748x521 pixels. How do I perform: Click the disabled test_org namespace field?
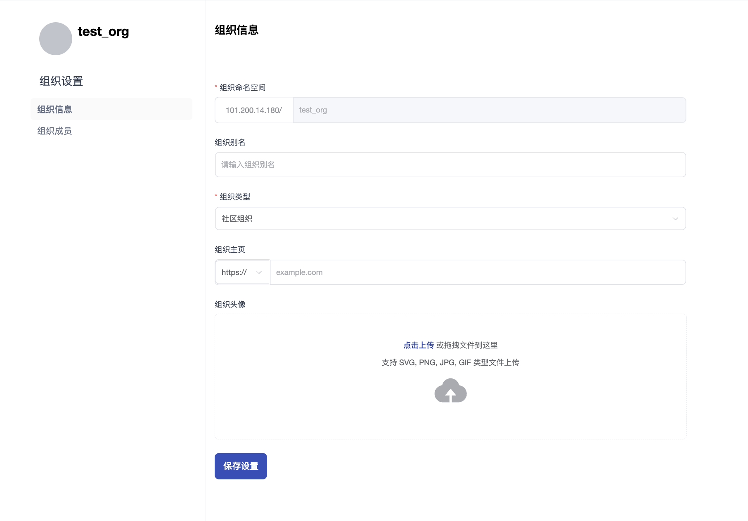click(489, 110)
